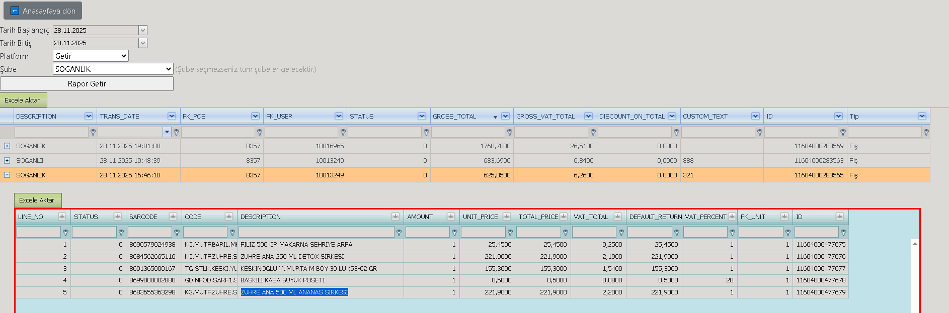Click filter icon beside CODE filter box

(x=232, y=233)
